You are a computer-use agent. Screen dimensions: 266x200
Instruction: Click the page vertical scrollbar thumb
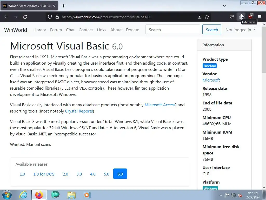click(x=264, y=49)
